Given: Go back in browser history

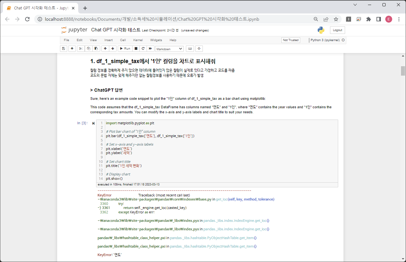Looking at the screenshot, I should tap(7, 19).
